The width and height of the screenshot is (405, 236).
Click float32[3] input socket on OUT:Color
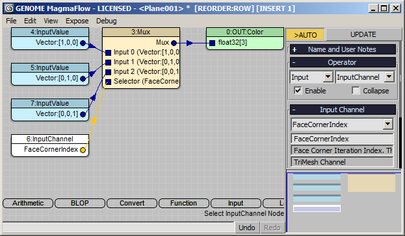pos(212,43)
